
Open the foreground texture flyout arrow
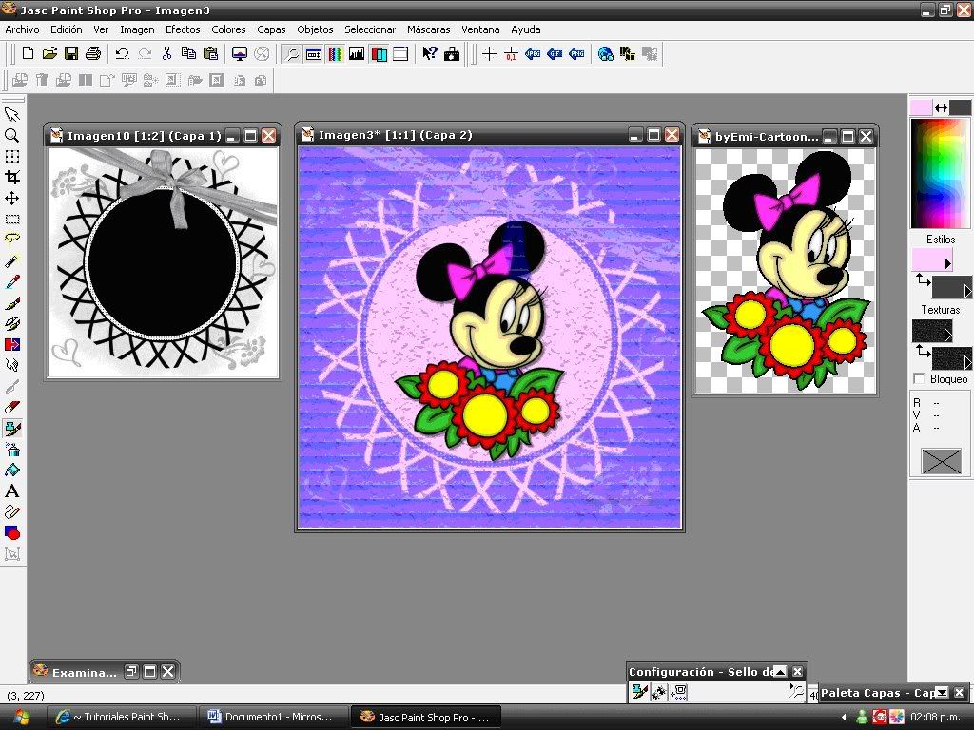947,336
